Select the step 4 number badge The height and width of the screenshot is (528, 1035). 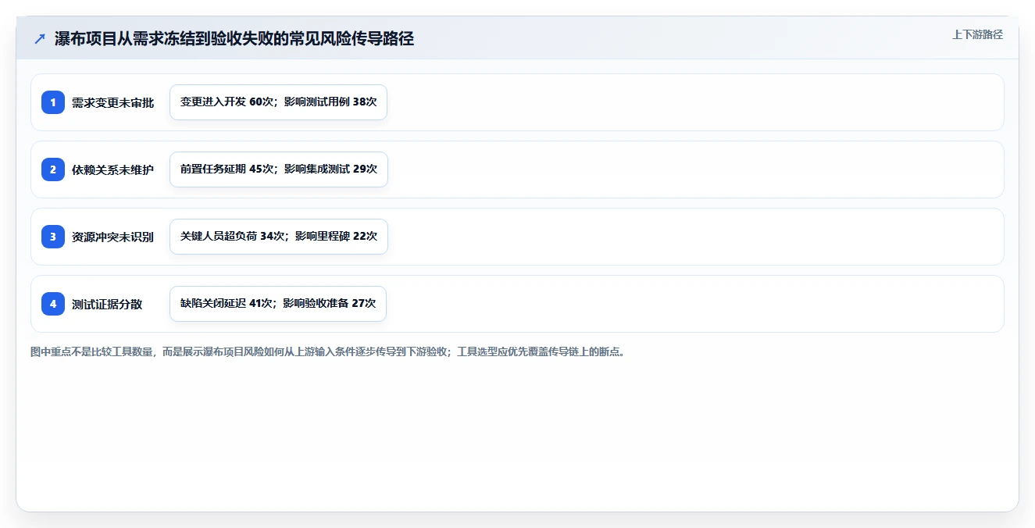coord(53,304)
